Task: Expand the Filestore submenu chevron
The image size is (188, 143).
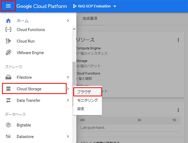Action: click(x=68, y=77)
